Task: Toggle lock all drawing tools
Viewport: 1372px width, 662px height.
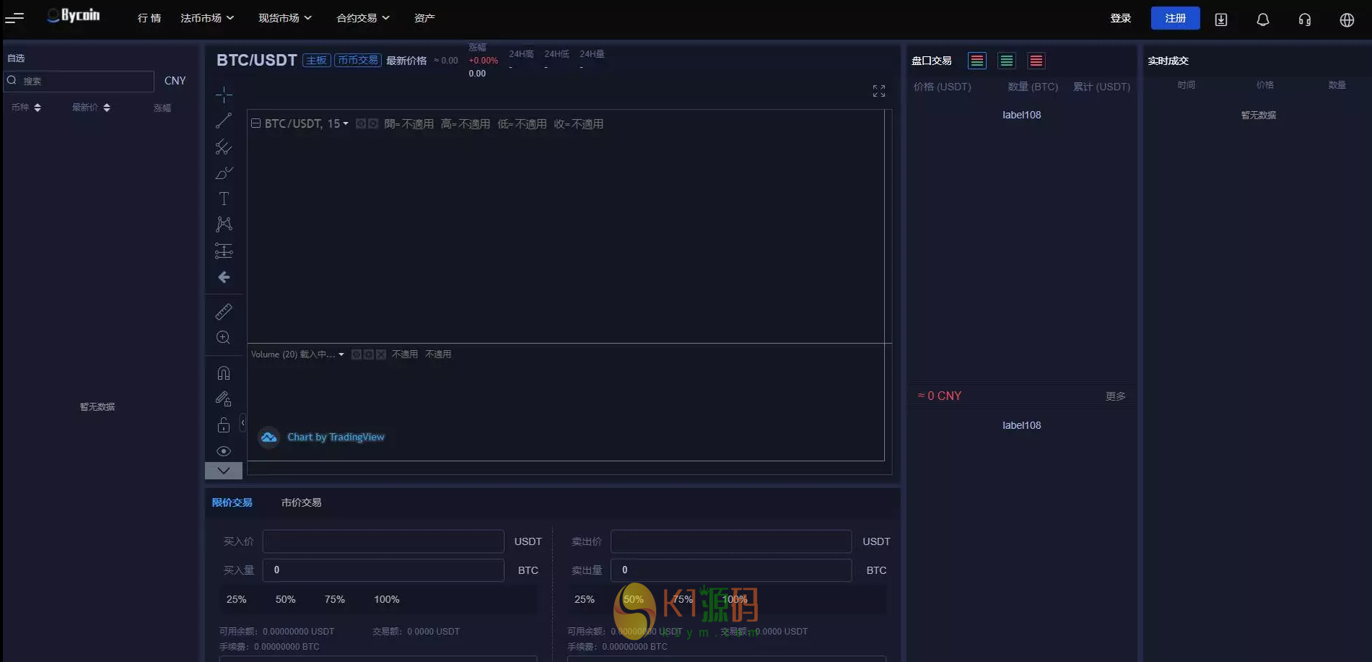Action: click(224, 424)
